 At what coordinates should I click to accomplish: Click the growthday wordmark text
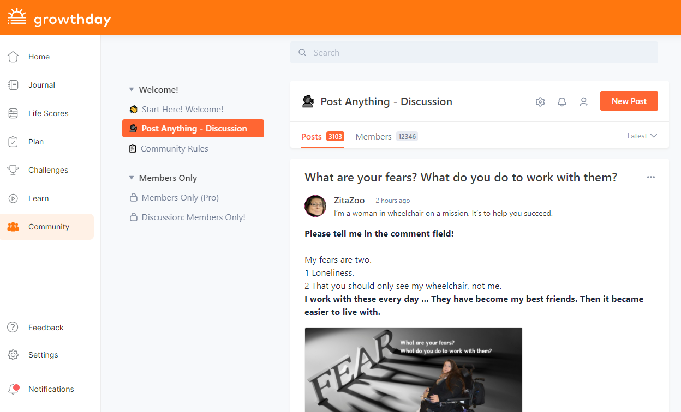(x=72, y=20)
